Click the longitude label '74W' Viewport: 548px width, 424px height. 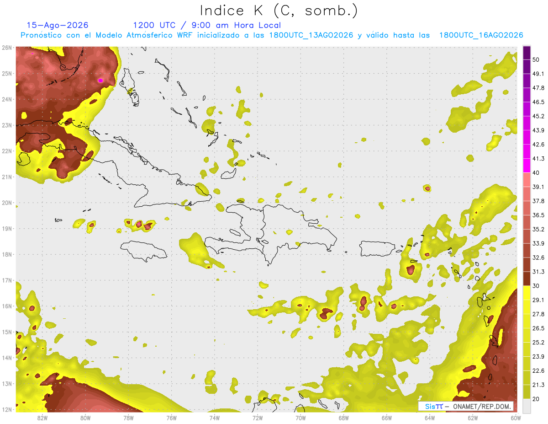click(x=214, y=418)
